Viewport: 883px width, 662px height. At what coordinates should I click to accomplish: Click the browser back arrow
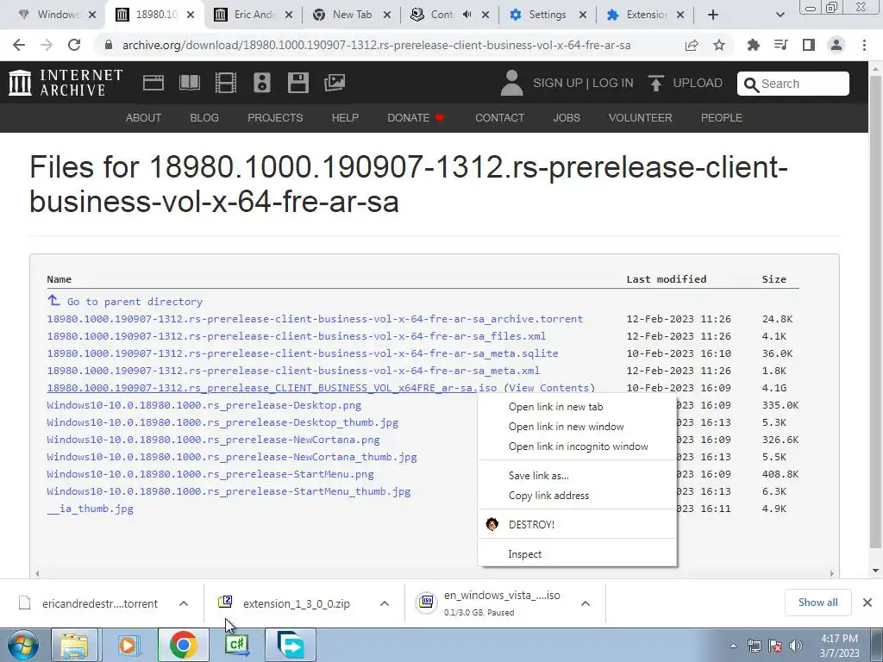tap(19, 45)
